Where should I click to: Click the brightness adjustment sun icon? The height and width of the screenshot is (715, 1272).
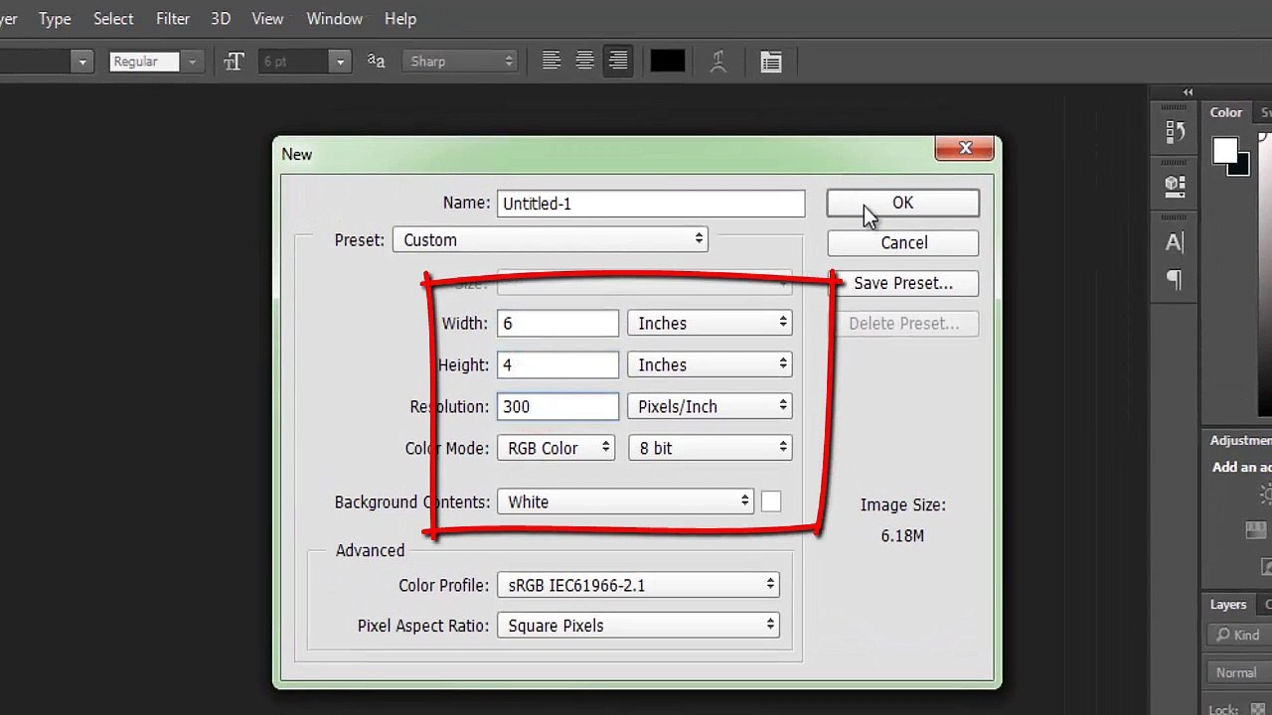coord(1266,494)
